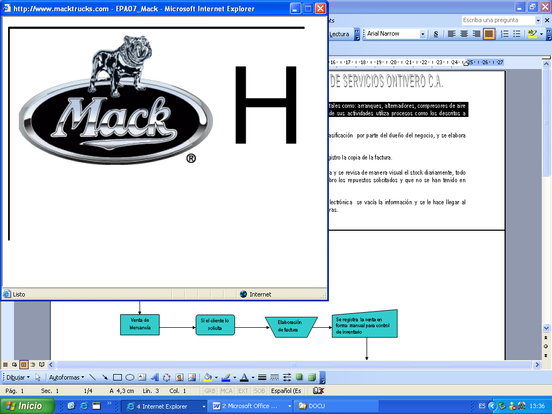Switch to Normal view button
Image resolution: width=552 pixels, height=414 pixels.
point(5,365)
